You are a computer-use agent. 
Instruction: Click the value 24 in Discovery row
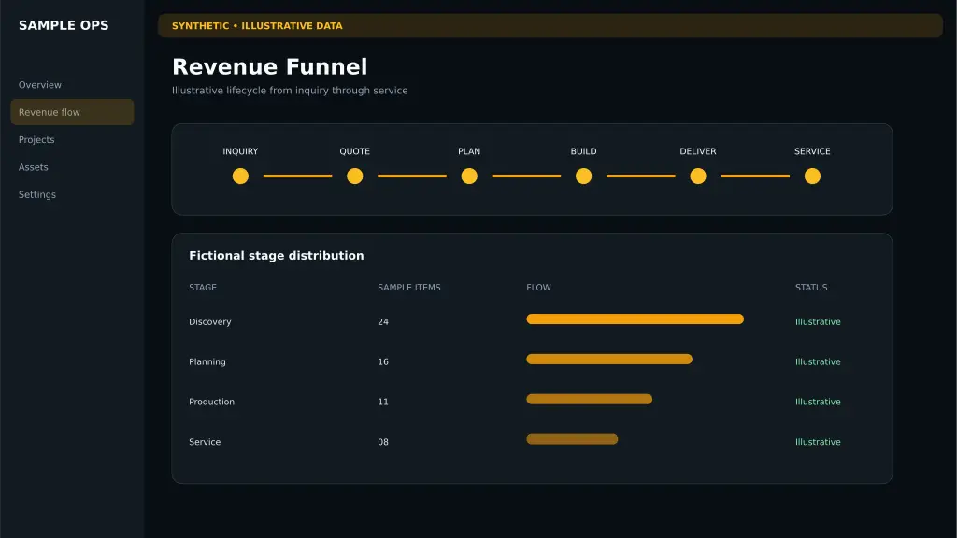(x=382, y=321)
